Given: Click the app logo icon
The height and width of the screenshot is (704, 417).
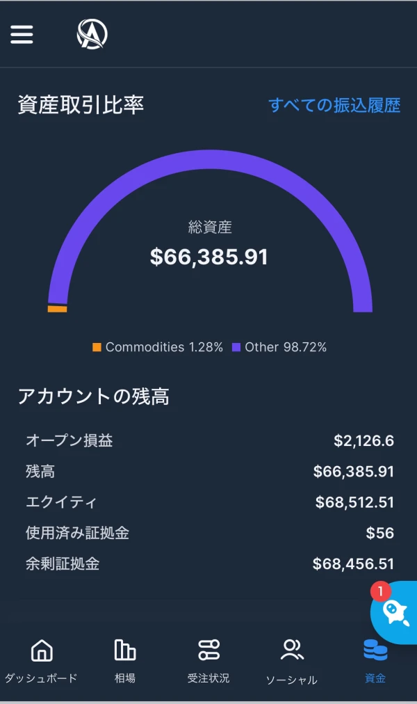Looking at the screenshot, I should click(92, 34).
